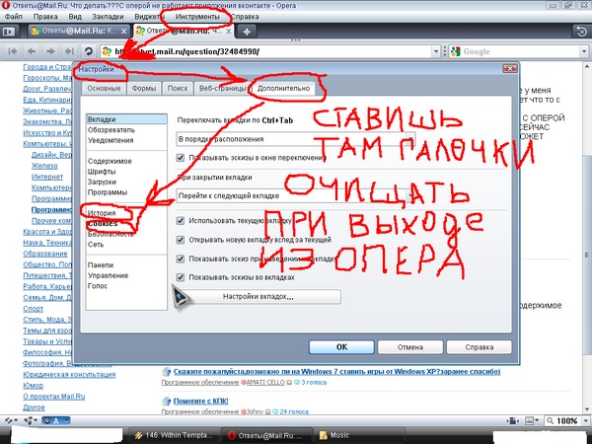Open the Правка menu

point(45,17)
